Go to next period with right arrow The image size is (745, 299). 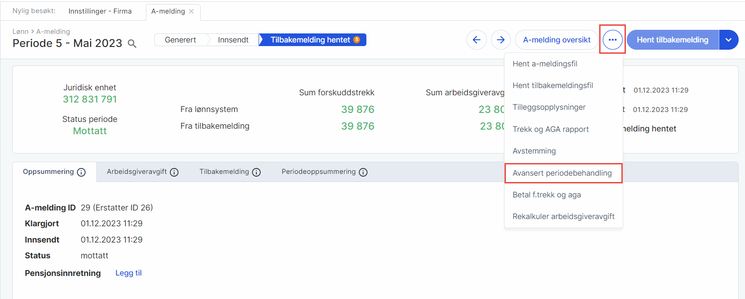click(x=500, y=40)
